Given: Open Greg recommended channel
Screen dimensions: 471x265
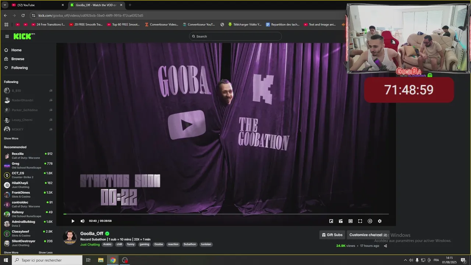Looking at the screenshot, I should 28,165.
